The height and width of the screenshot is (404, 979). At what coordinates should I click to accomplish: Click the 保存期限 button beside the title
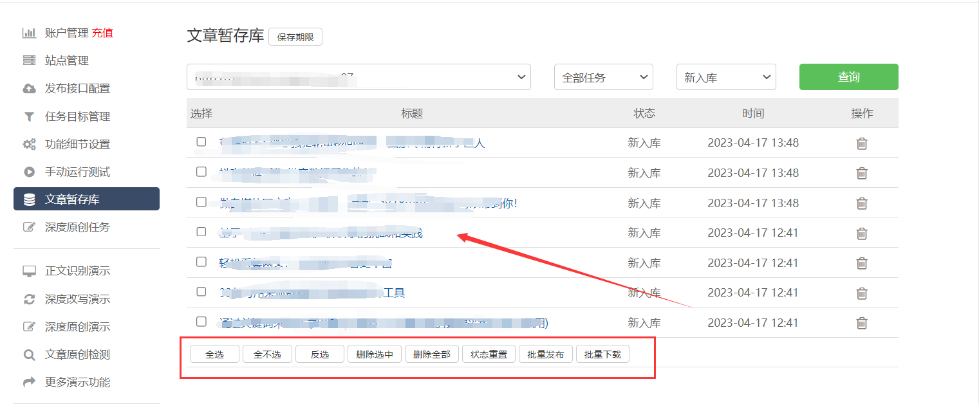(x=295, y=37)
